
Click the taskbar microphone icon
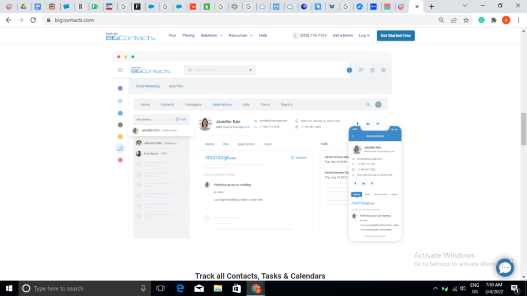pos(143,288)
